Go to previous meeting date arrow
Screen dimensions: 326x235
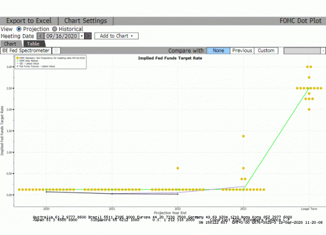(x=40, y=36)
